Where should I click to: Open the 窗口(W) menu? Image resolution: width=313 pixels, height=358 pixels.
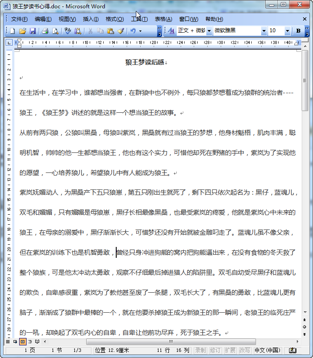pos(188,19)
